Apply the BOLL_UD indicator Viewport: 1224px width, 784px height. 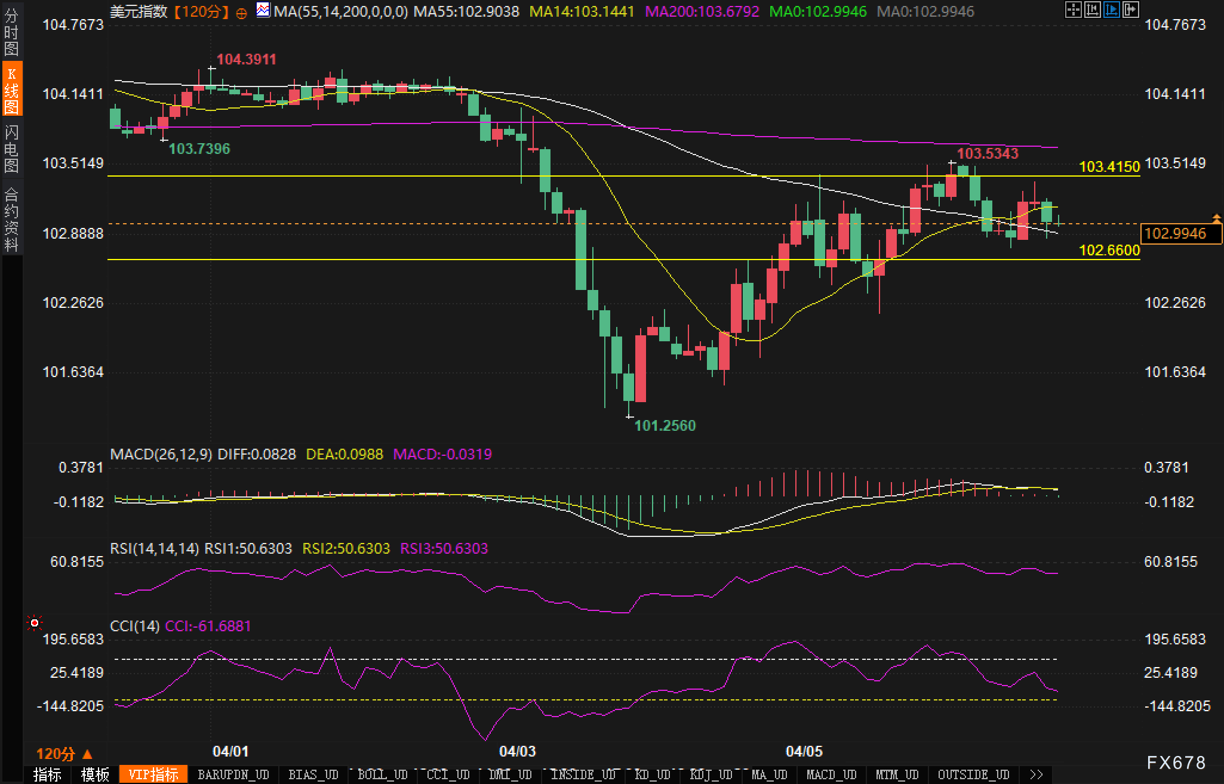coord(383,774)
